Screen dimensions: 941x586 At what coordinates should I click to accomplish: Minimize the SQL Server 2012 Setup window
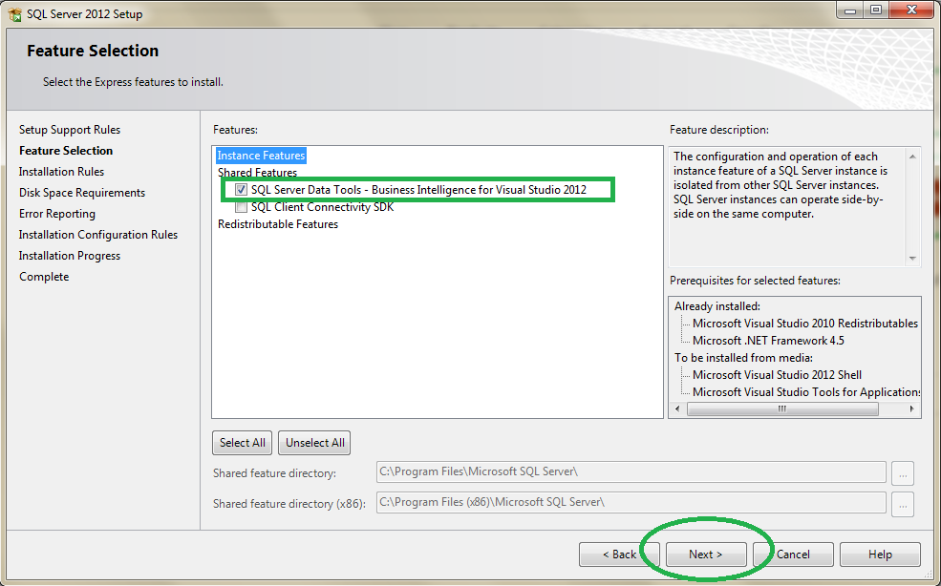click(849, 10)
